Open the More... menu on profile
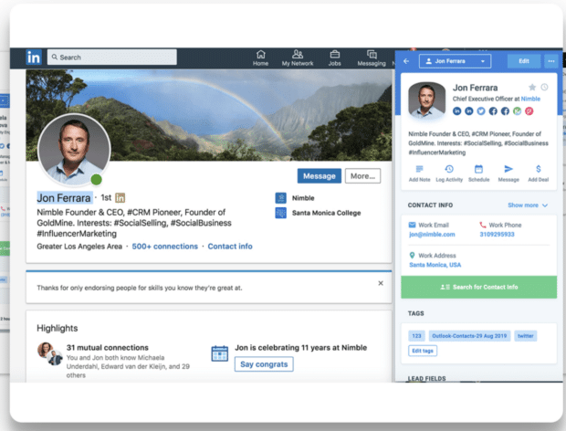The image size is (566, 431). click(362, 176)
